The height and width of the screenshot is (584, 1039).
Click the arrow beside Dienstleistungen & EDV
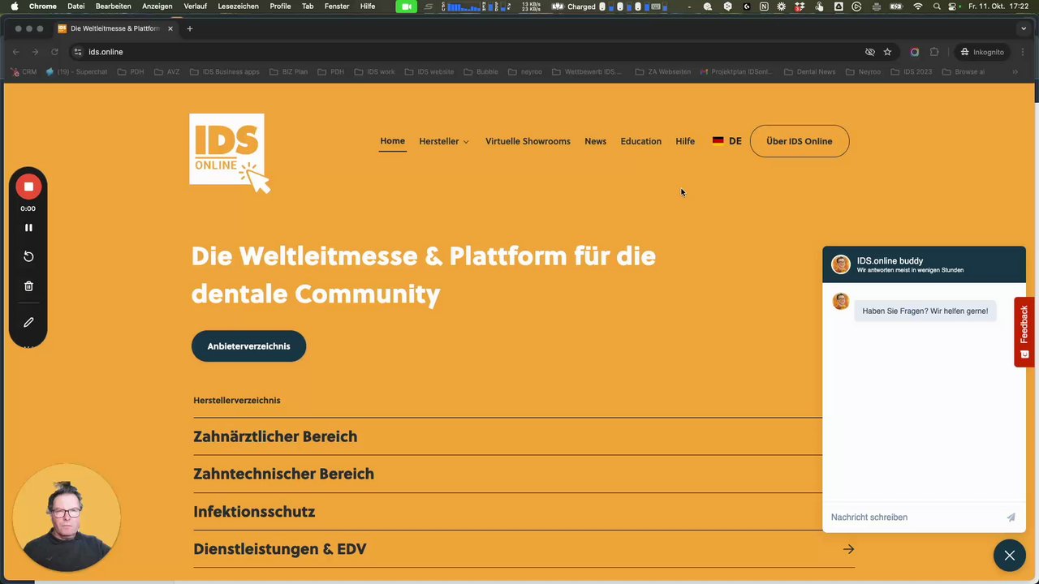(848, 549)
